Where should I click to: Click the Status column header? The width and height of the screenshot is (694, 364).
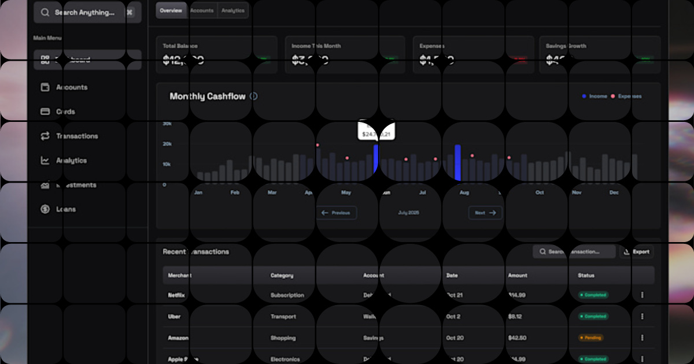click(586, 276)
